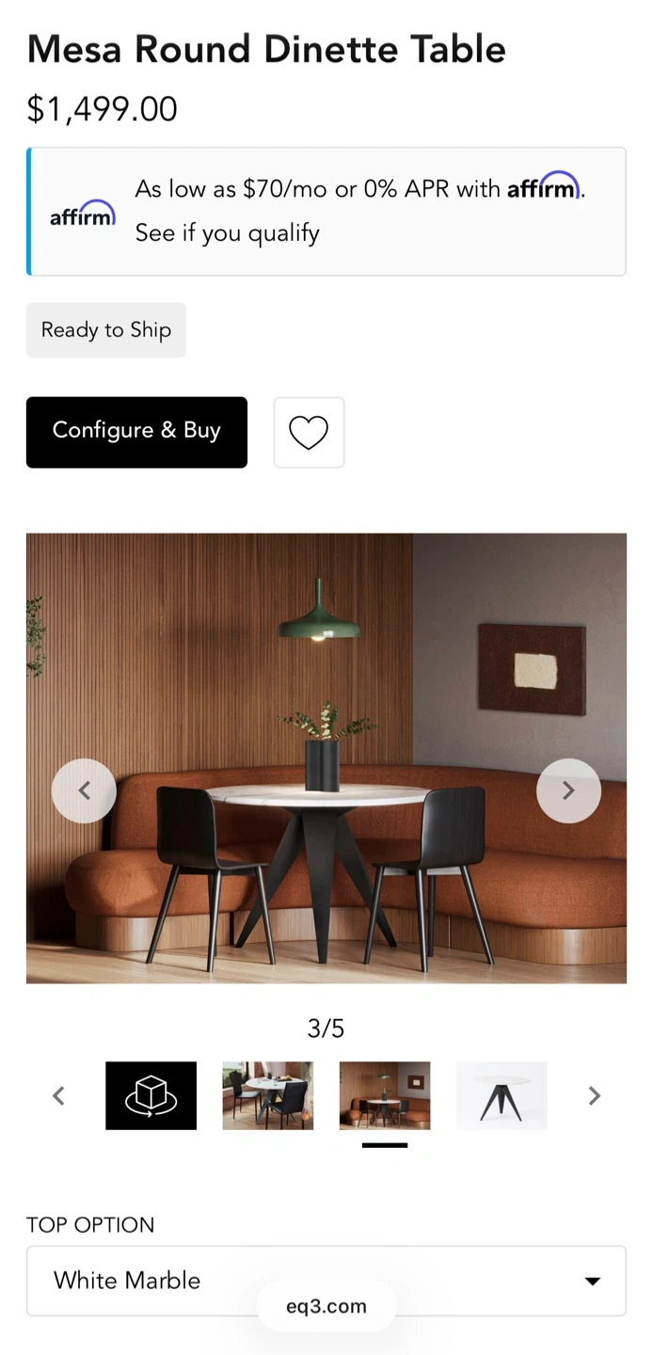Click 'See if you qualify' link
Screen dimensions: 653x1355
coord(227,232)
